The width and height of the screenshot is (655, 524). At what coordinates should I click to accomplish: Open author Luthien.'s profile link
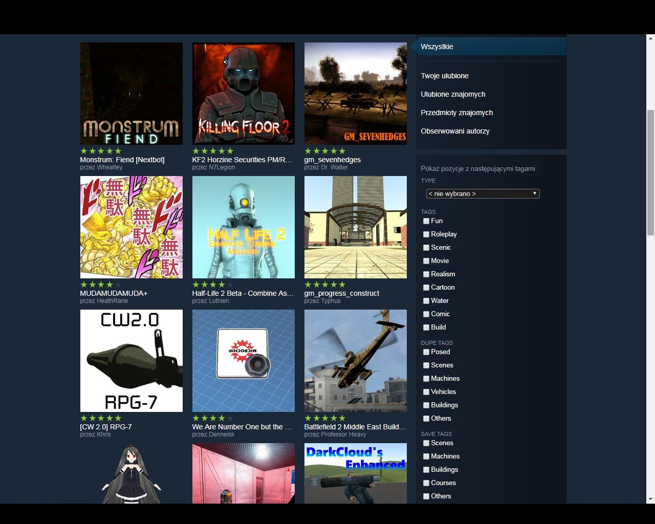point(220,301)
